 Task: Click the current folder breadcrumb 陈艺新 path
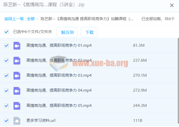pyautogui.click(x=87, y=19)
